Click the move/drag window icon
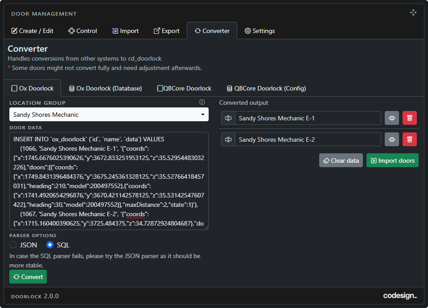Screen dimensions: 428x308 click(413, 13)
